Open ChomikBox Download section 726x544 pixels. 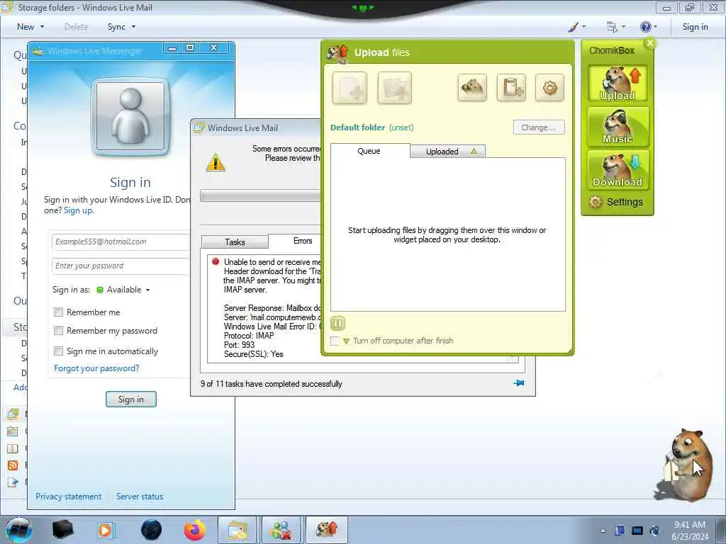coord(618,170)
